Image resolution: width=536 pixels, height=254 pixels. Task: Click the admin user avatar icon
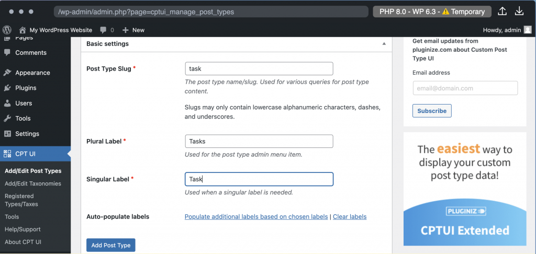pyautogui.click(x=528, y=30)
